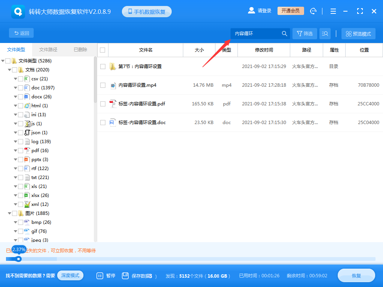Click the globe icon near window controls
The height and width of the screenshot is (287, 383).
(x=313, y=11)
